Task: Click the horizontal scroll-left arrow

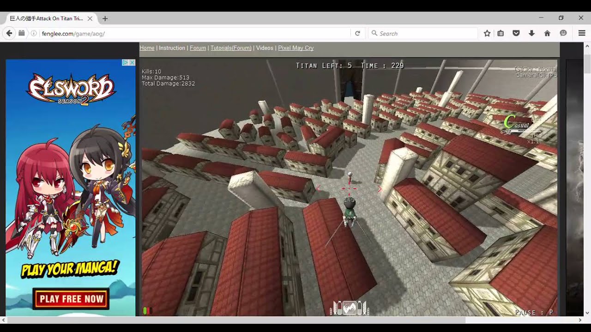Action: click(x=3, y=320)
